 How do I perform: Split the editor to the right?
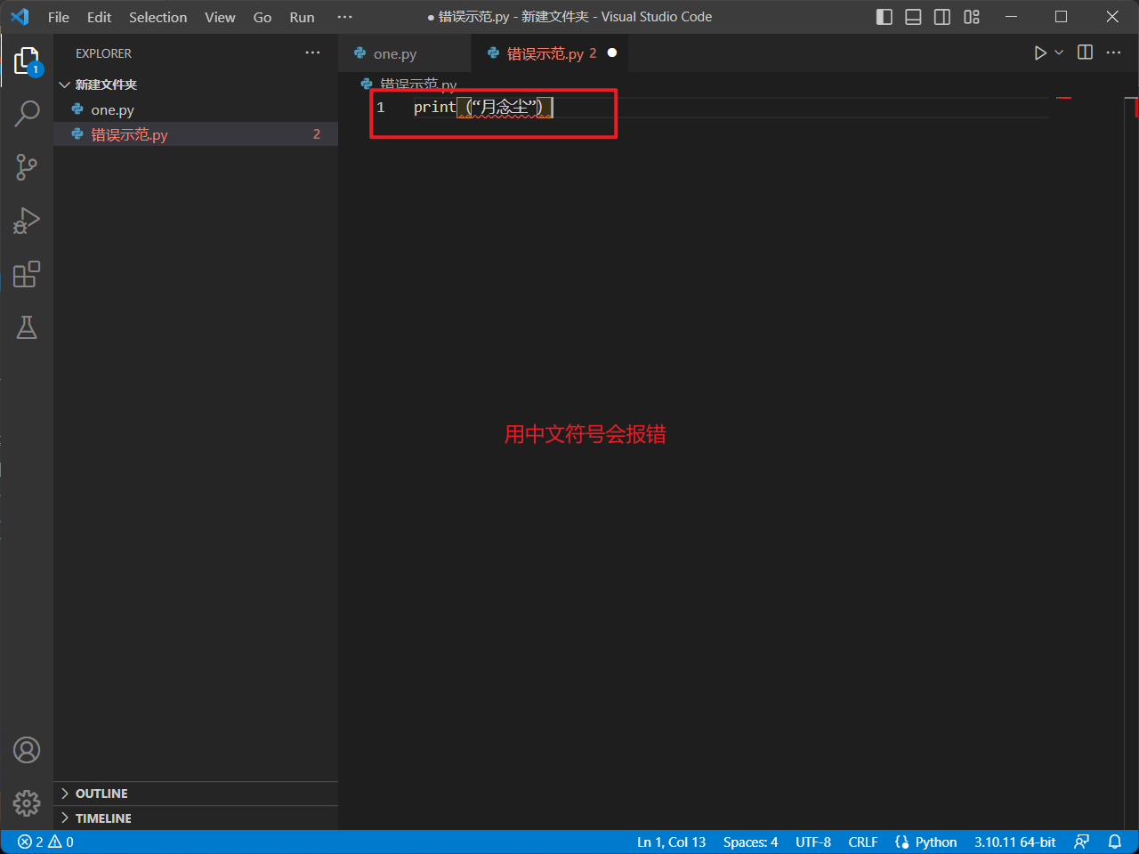pyautogui.click(x=1085, y=52)
